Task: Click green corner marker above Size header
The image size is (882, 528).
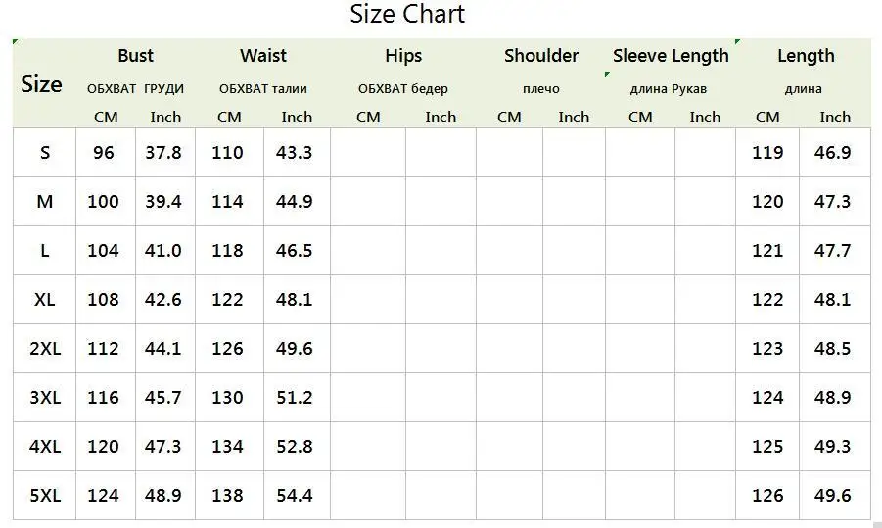Action: click(16, 42)
